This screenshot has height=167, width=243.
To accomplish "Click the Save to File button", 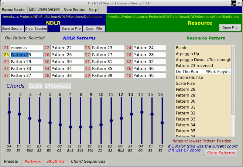I will [71, 29].
